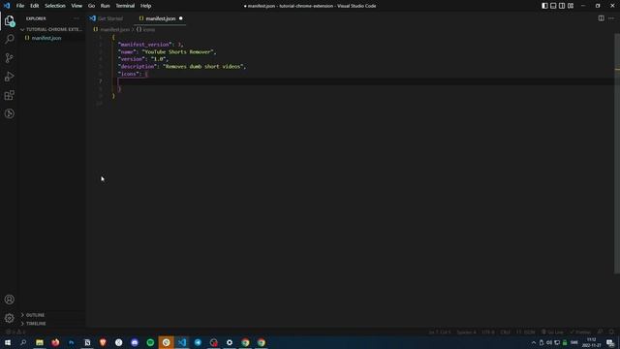Open the Explorer view in activity bar
The width and height of the screenshot is (620, 349).
(x=10, y=20)
